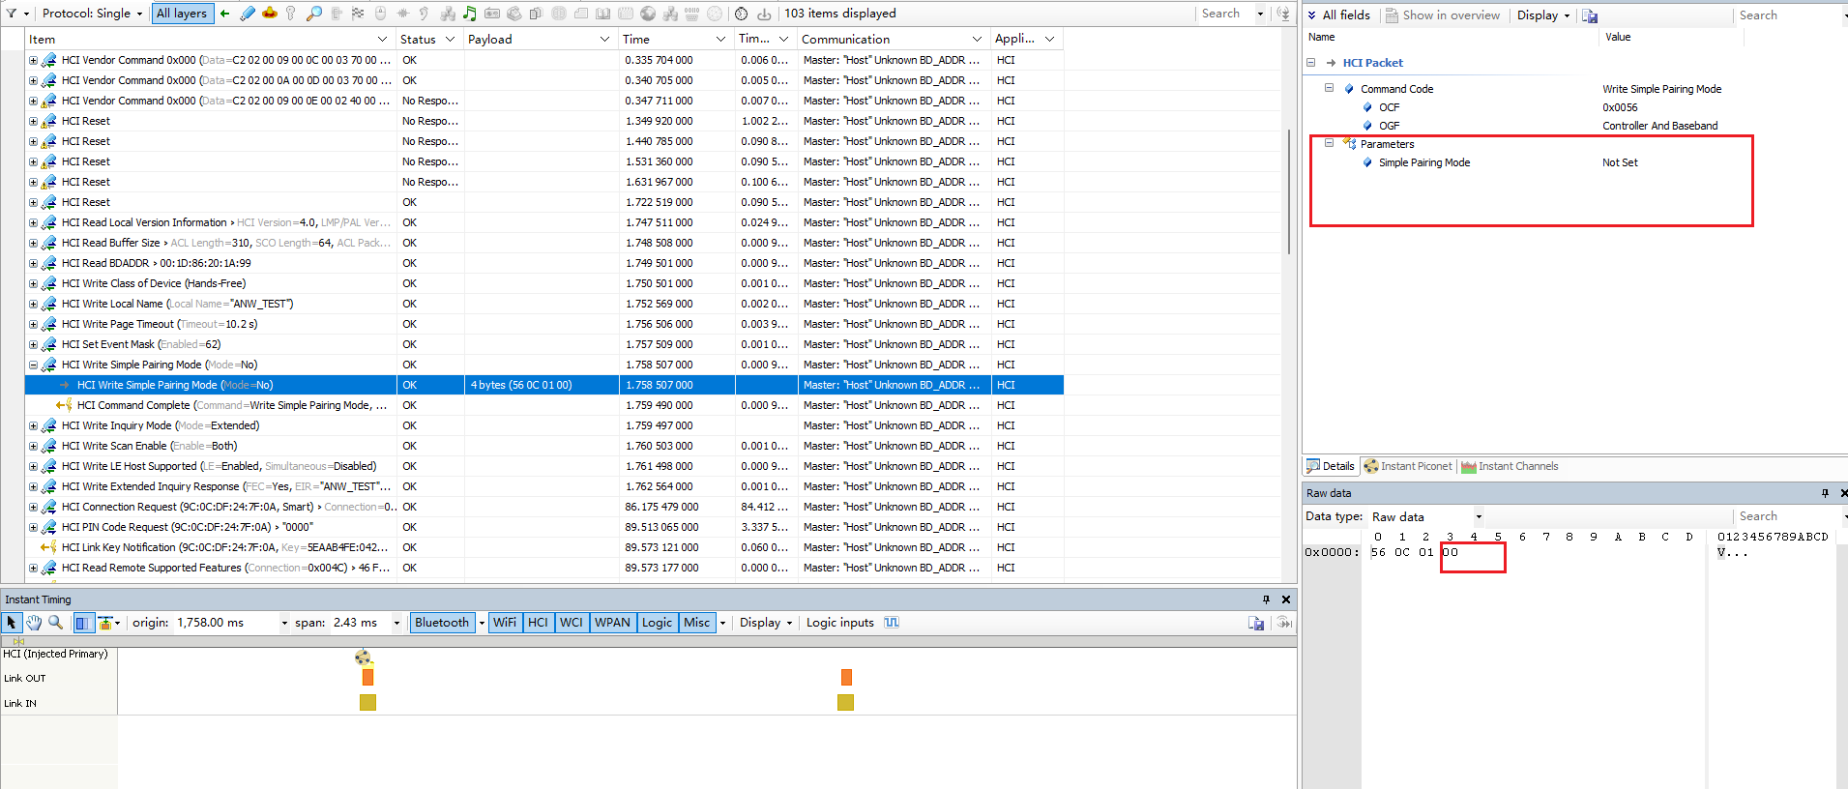
Task: Open Display menu in Instant Timing toolbar
Action: [x=766, y=623]
